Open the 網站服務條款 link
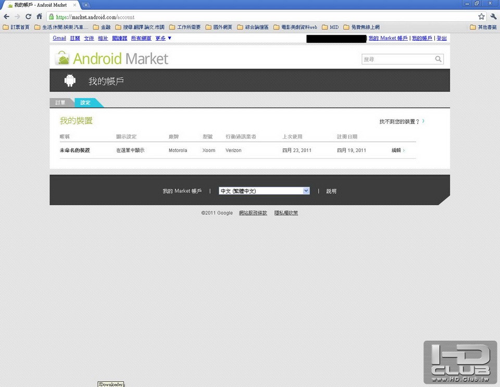 tap(253, 213)
